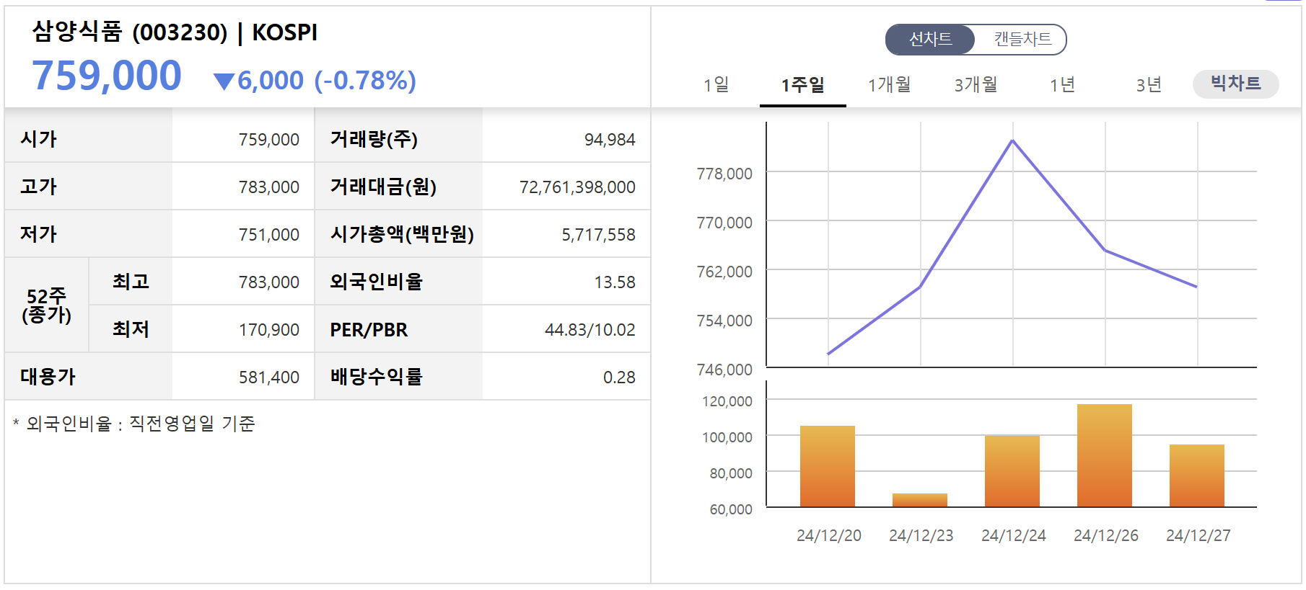Click the PER/PBR value 44.83/10.02

click(590, 330)
